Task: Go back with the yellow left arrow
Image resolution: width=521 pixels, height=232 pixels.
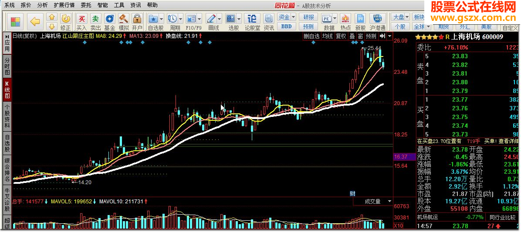Action: coord(35,22)
